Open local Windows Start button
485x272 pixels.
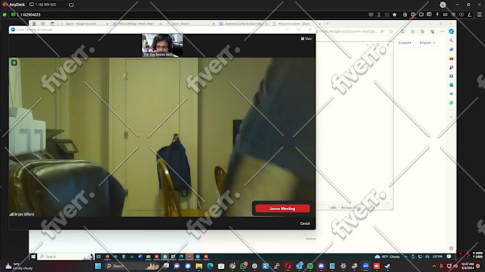coord(98,266)
